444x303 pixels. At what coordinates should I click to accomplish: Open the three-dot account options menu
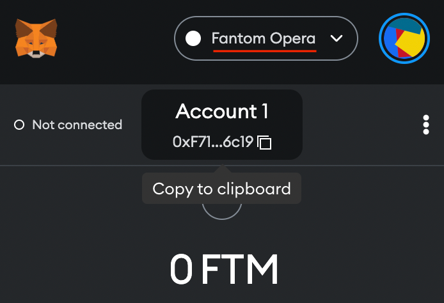click(x=426, y=125)
